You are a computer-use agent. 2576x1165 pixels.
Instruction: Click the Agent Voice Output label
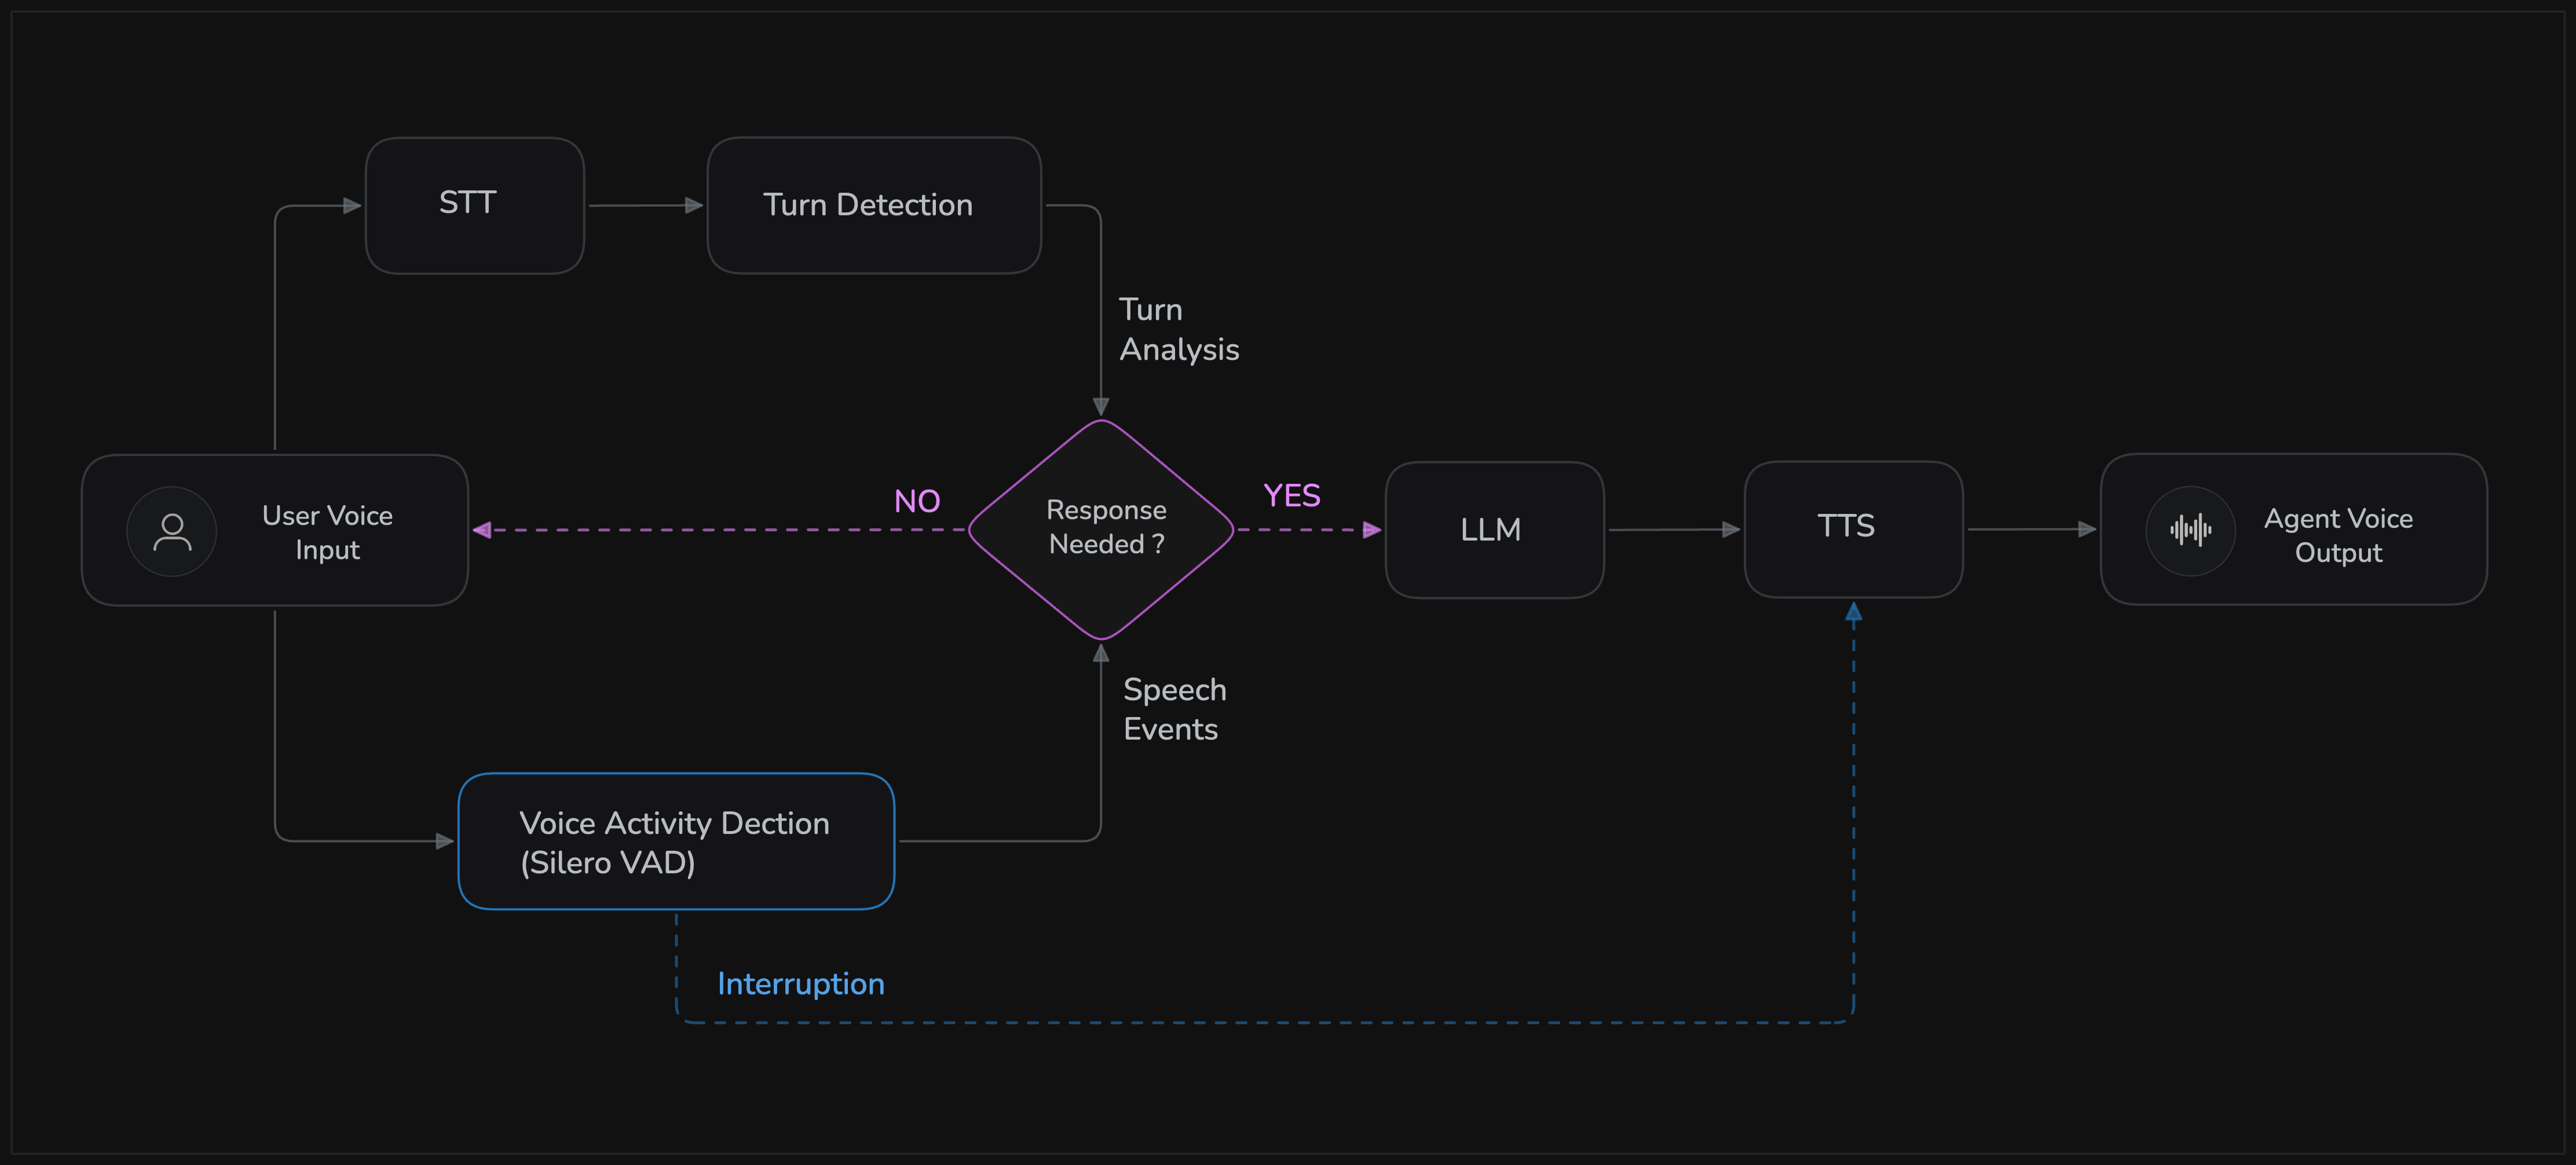pos(2338,535)
